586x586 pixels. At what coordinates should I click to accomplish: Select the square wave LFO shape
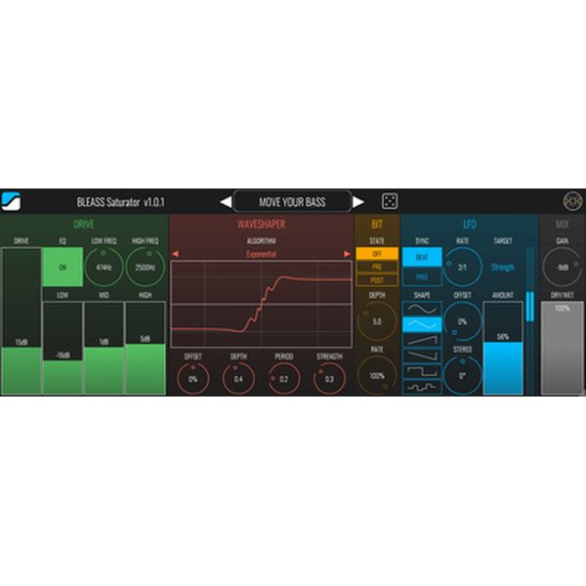coord(421,371)
